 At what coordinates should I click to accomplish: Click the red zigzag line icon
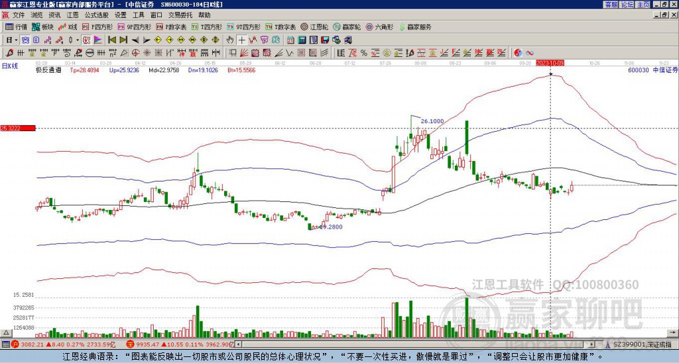[253, 40]
